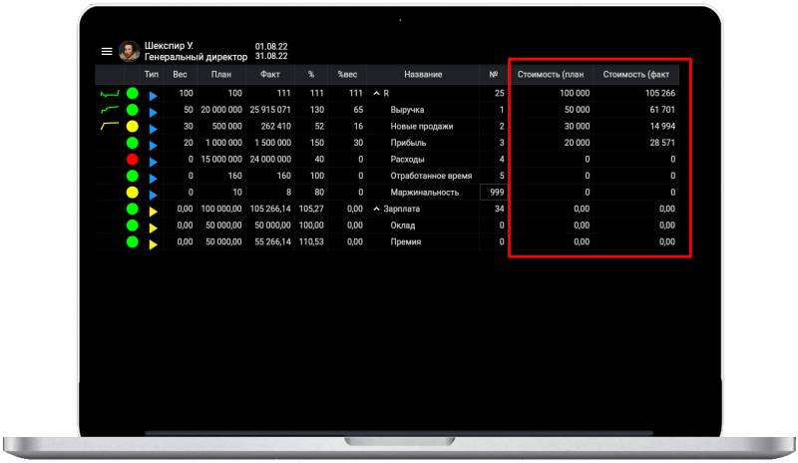Click the percent value 105,27
This screenshot has height=463, width=798.
click(x=311, y=209)
